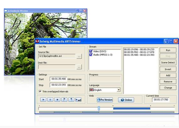Click the Run button
The width and height of the screenshot is (179, 128).
[x=168, y=50]
